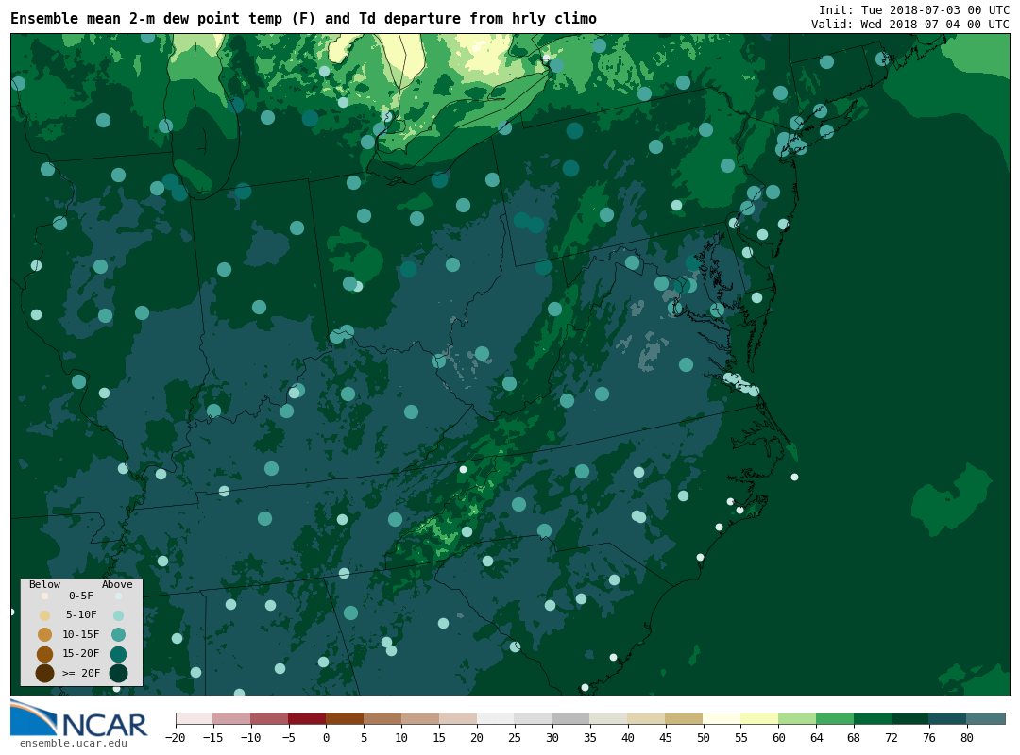This screenshot has height=755, width=1020.
Task: Click the Below 5-10F tan legend circle
Action: pyautogui.click(x=45, y=615)
